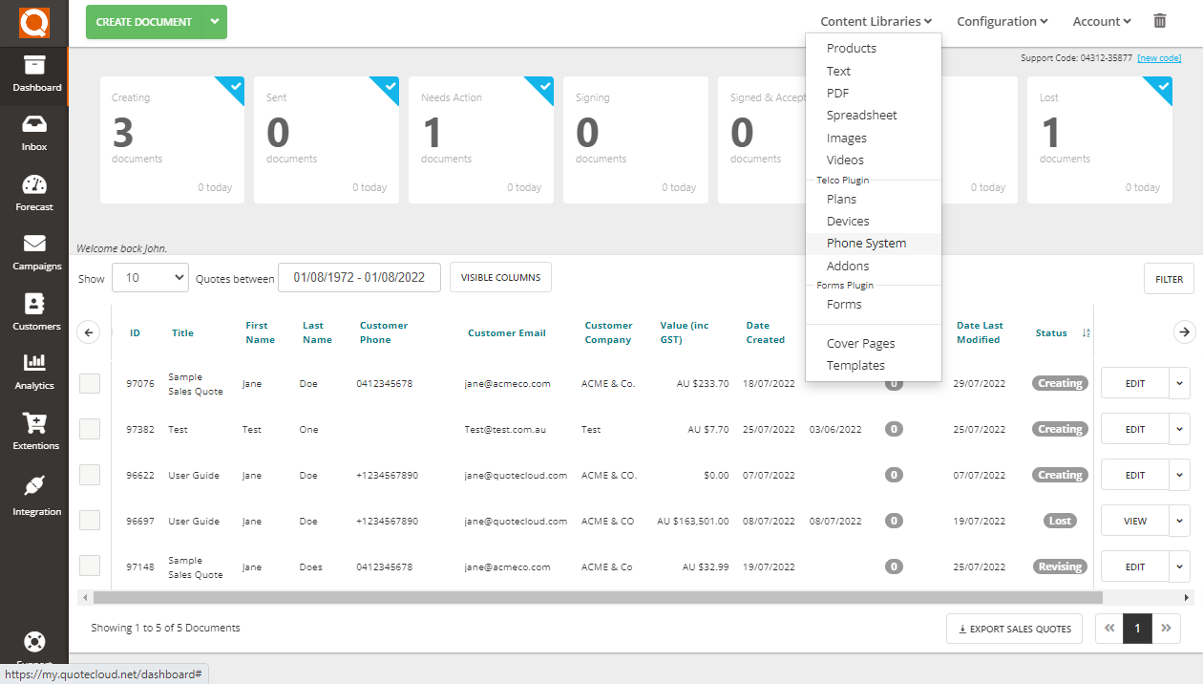Open the Forecast section
1203x684 pixels.
34,191
